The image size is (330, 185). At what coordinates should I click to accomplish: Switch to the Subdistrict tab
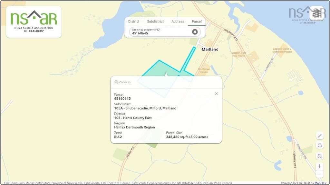point(155,22)
